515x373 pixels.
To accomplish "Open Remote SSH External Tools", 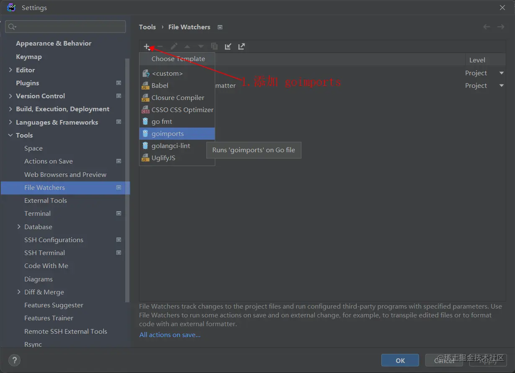I will (66, 331).
